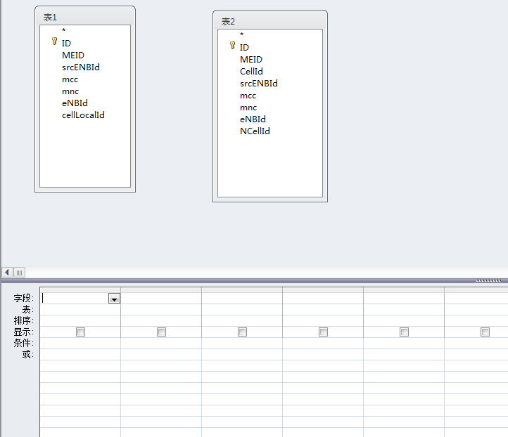
Task: Select the asterisk field in 表2
Action: coord(242,34)
